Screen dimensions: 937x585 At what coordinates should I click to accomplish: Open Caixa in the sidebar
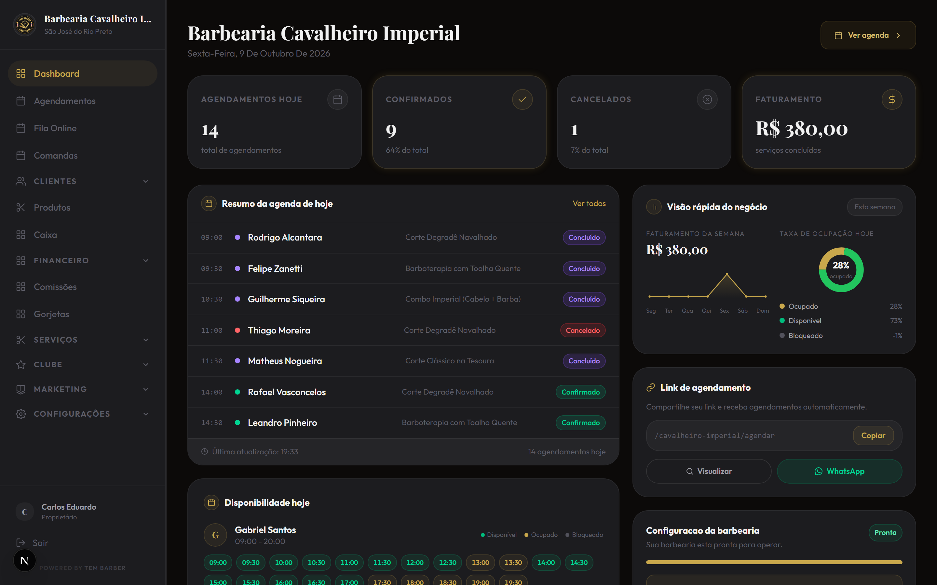coord(82,235)
